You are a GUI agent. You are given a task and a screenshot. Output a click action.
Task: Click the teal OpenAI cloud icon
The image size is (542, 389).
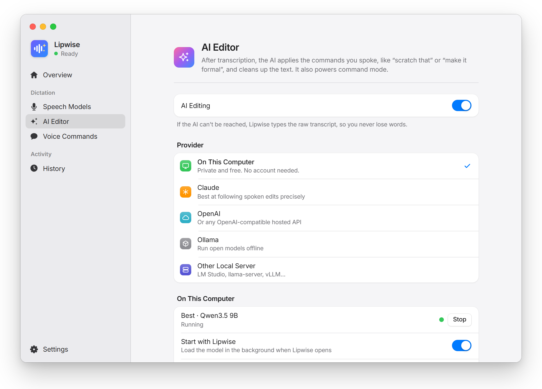[186, 218]
